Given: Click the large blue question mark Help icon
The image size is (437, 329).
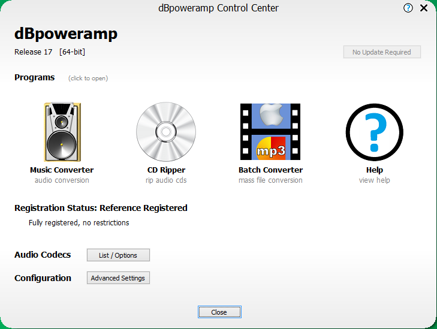Looking at the screenshot, I should 374,132.
